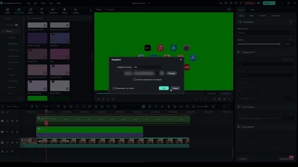The image size is (298, 167).
Task: Open the Mask sub-tab
Action: [251, 16]
